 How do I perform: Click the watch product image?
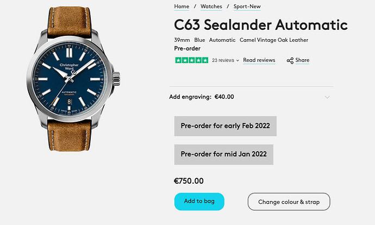[x=73, y=79]
